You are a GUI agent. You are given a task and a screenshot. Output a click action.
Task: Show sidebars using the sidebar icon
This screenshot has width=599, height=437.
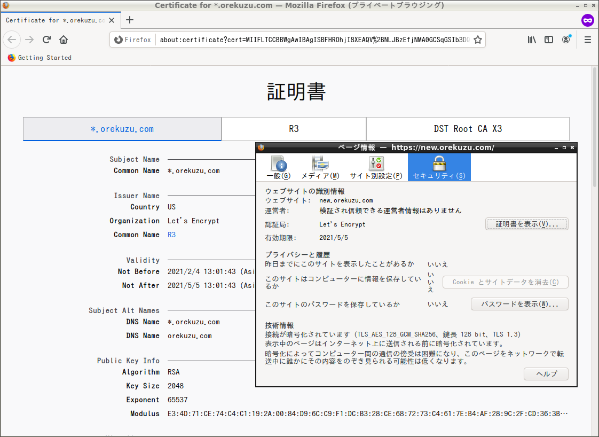click(x=549, y=40)
